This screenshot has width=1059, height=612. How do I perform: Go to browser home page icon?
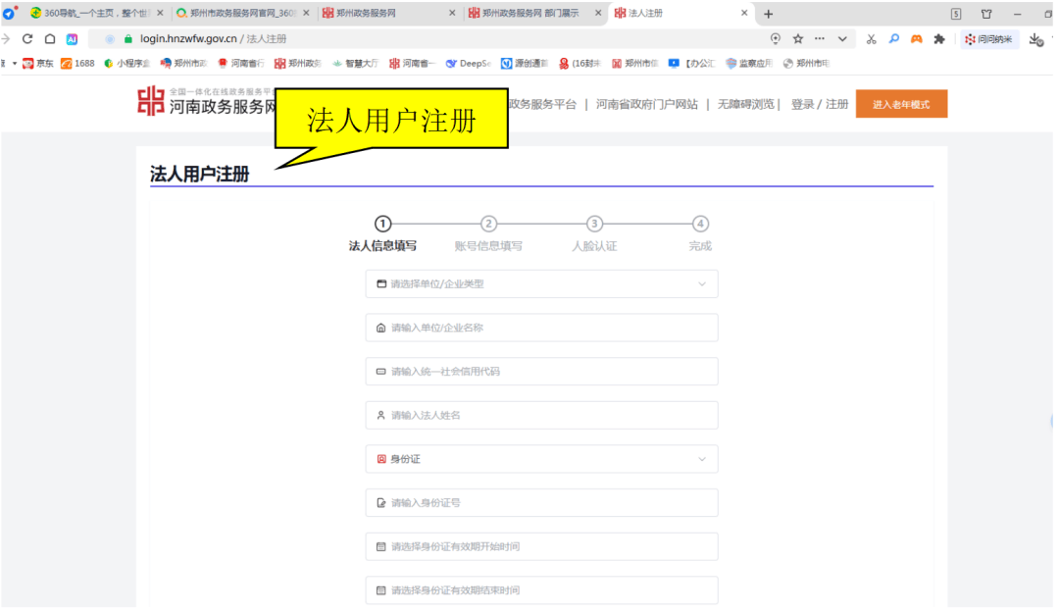tap(50, 39)
